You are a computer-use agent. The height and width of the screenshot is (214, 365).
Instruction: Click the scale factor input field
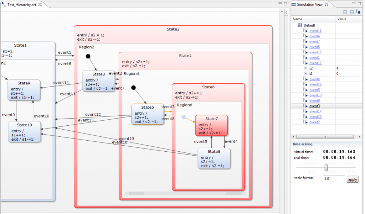tap(334, 179)
